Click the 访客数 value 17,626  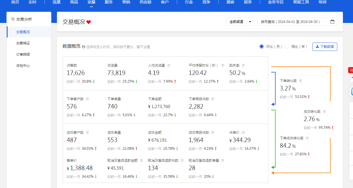pyautogui.click(x=76, y=73)
